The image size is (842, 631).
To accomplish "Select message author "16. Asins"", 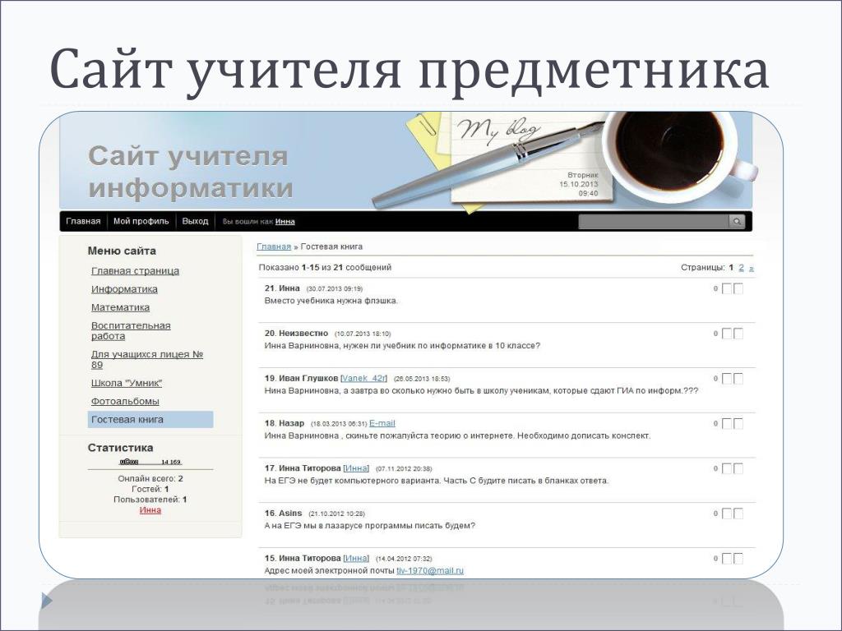I will pos(283,513).
